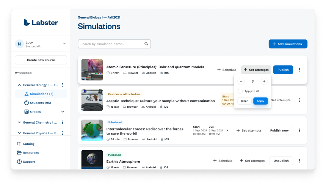Click the search magnifier icon
Image resolution: width=326 pixels, height=185 pixels.
[146, 44]
